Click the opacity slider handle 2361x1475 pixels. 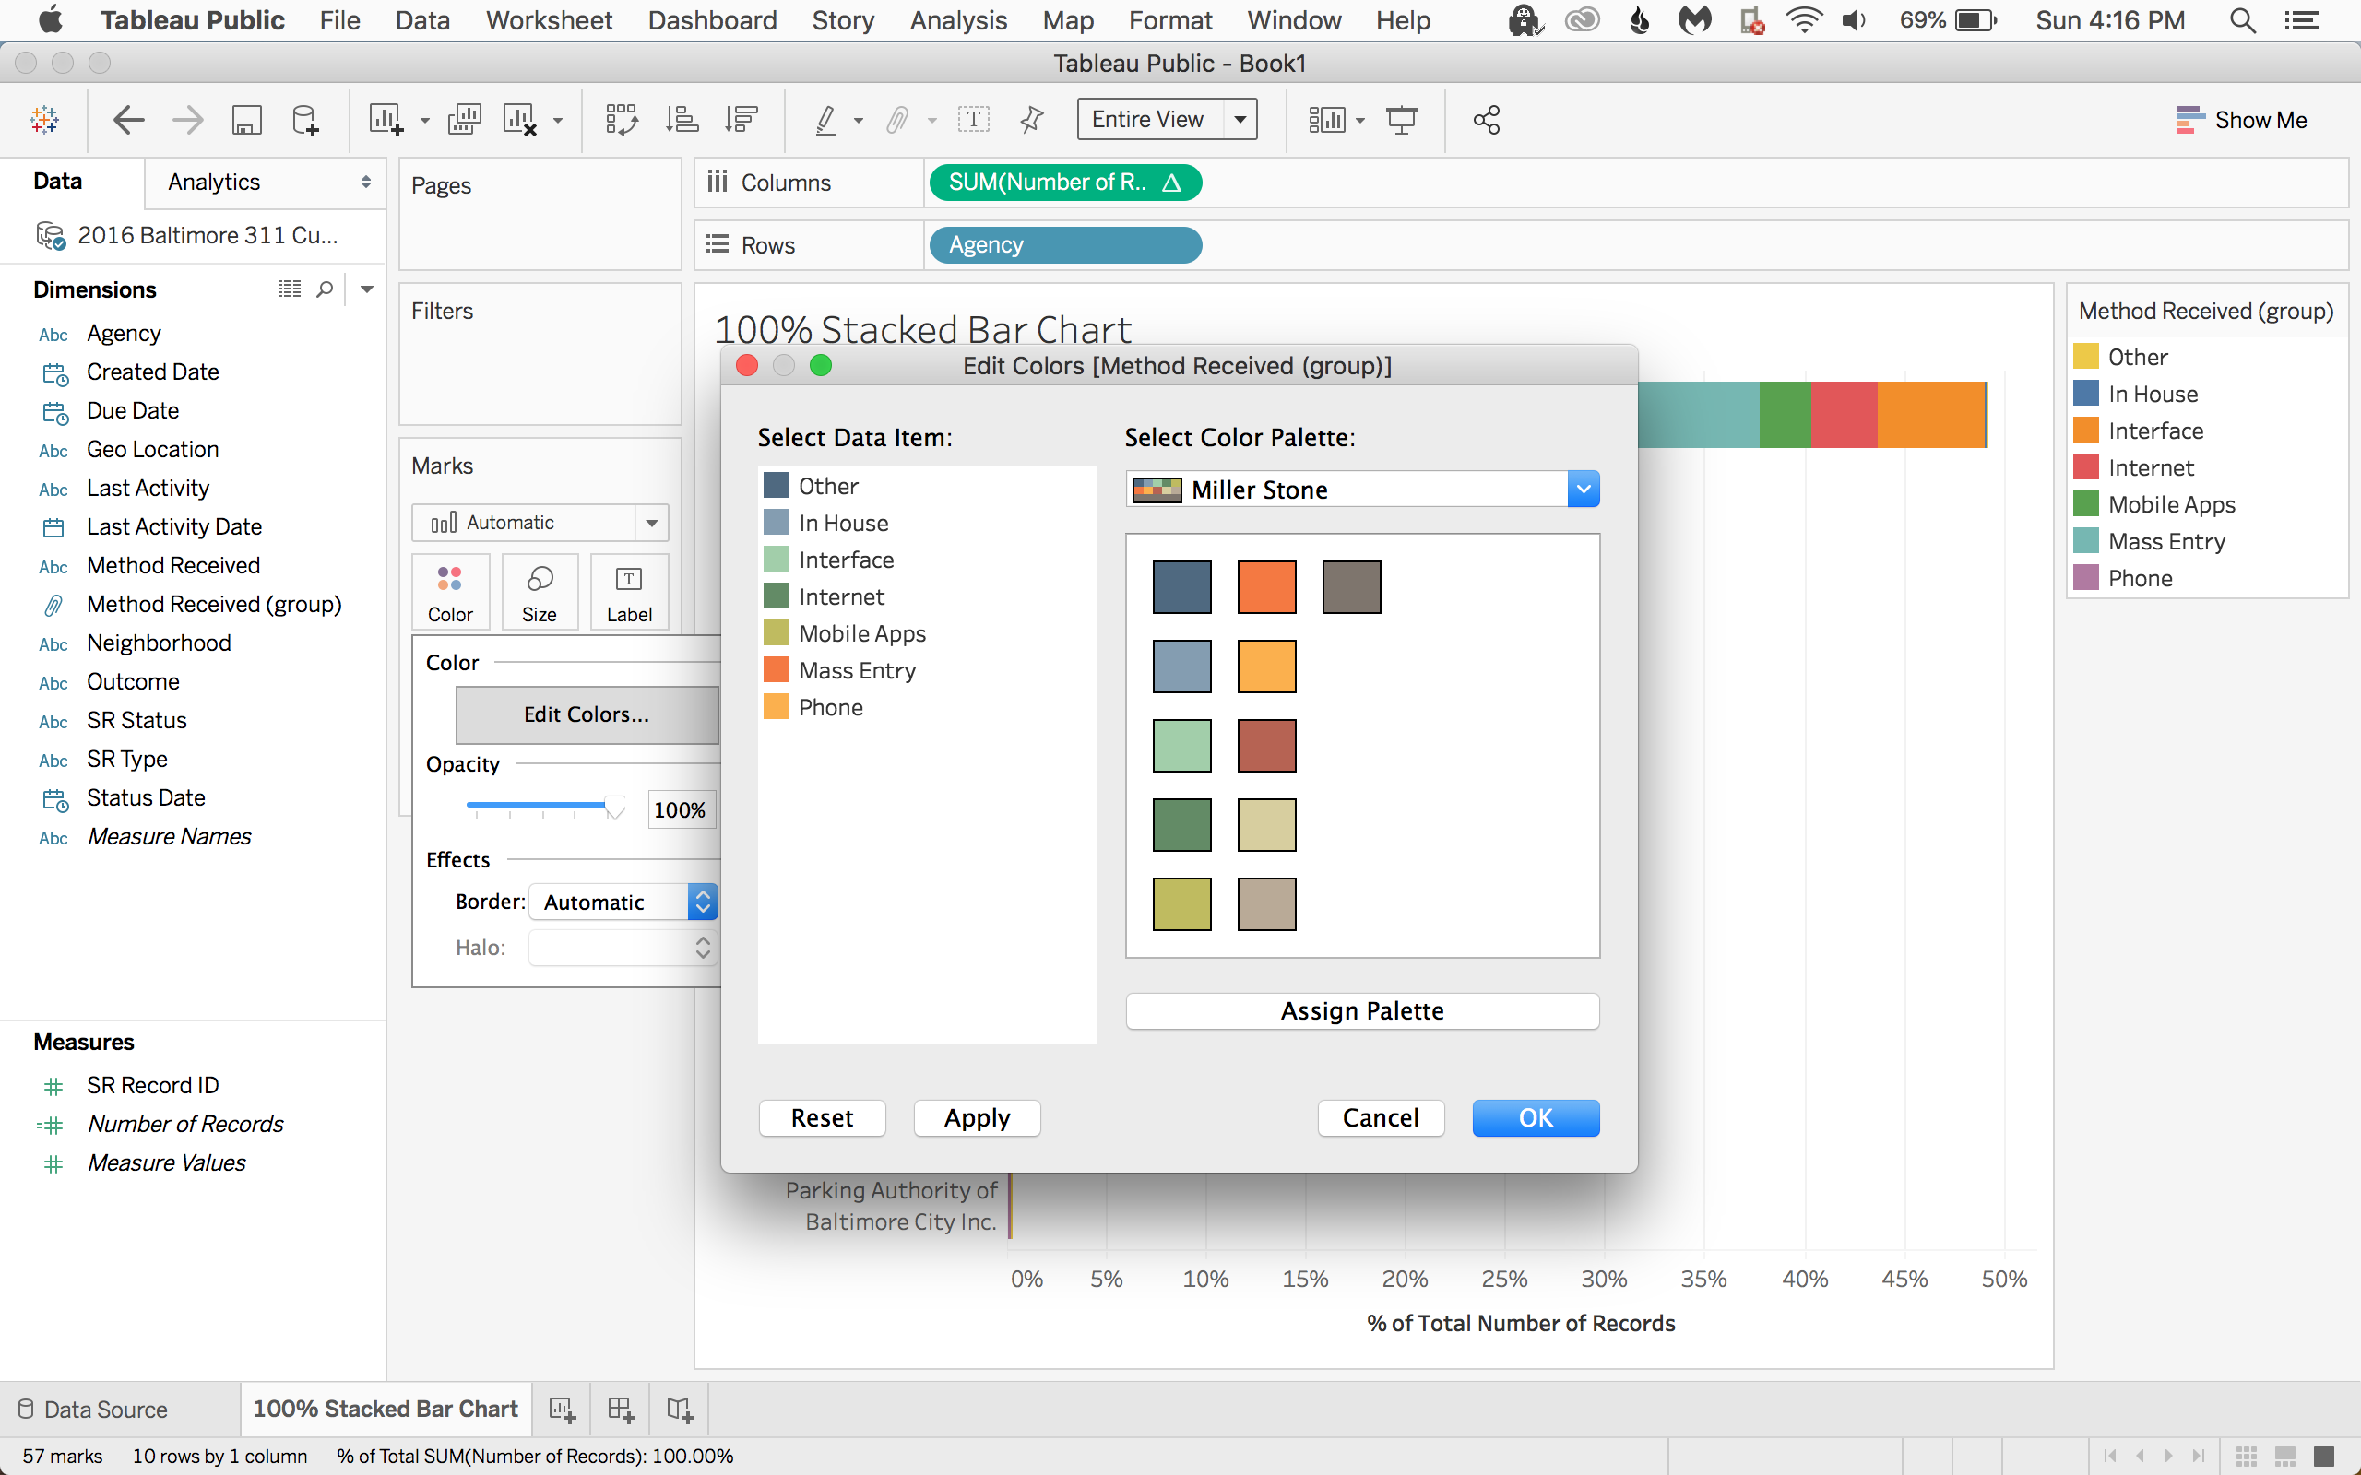pos(614,806)
